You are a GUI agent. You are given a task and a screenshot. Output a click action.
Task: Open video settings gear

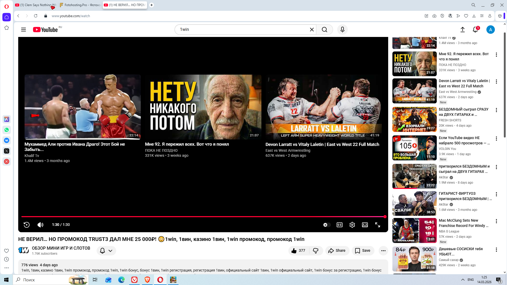click(x=352, y=225)
